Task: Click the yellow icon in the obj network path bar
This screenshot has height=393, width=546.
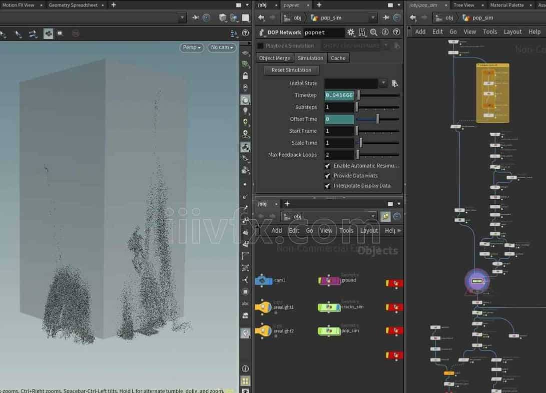Action: pyautogui.click(x=385, y=216)
